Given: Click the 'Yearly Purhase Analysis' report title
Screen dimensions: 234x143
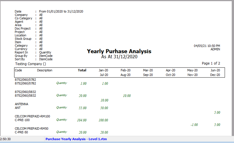Looking at the screenshot, I should click(119, 51).
